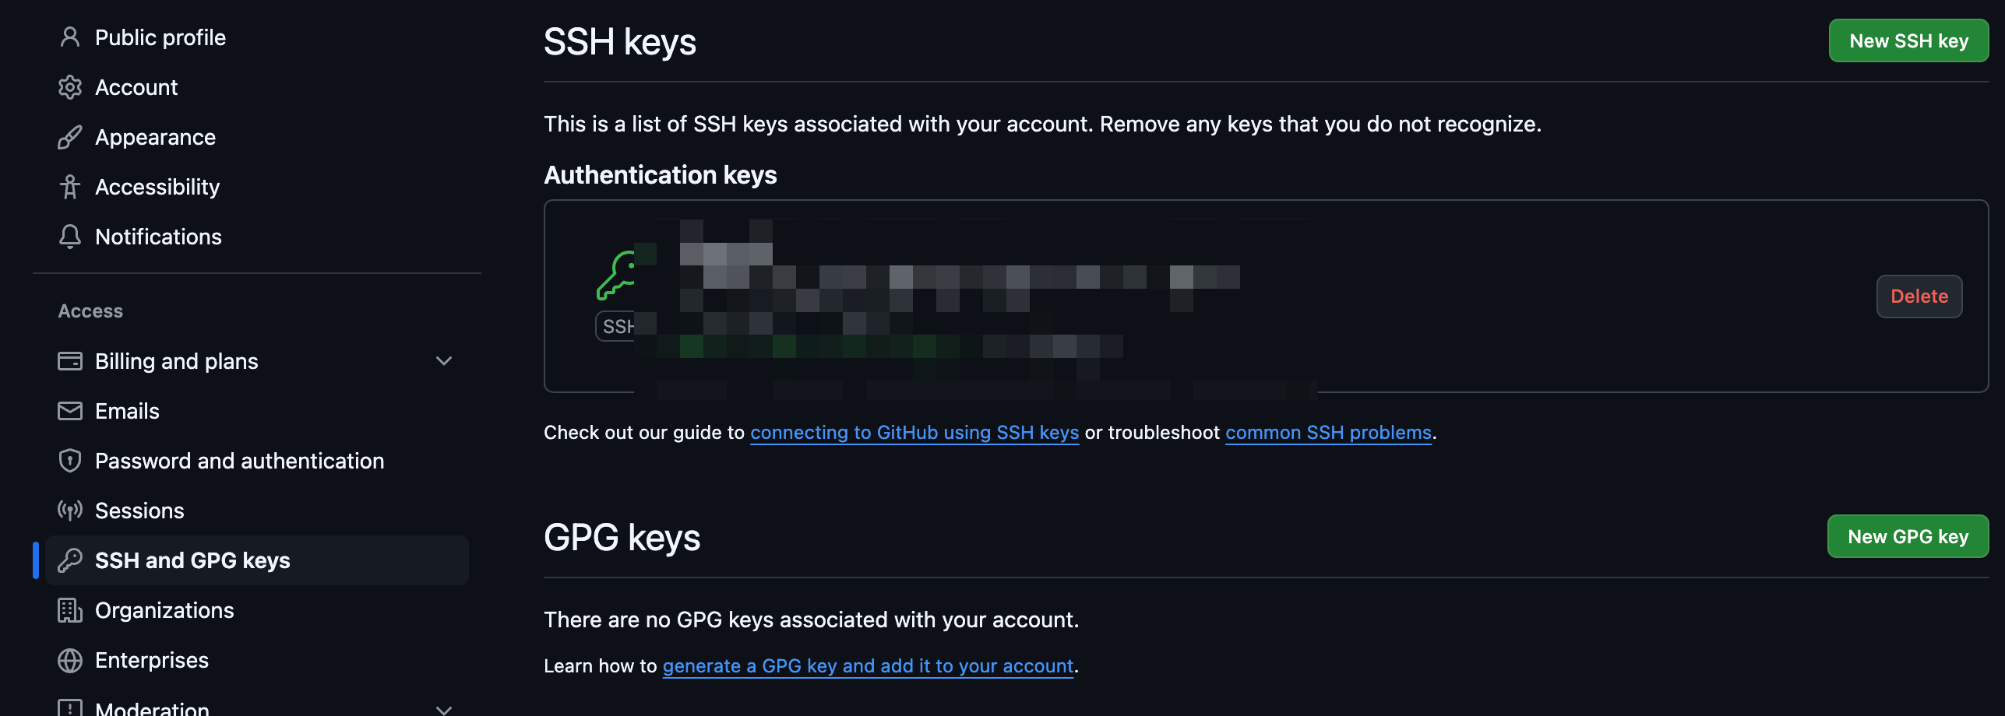The height and width of the screenshot is (716, 2005).
Task: Select SSH and GPG keys menu item
Action: coord(192,560)
